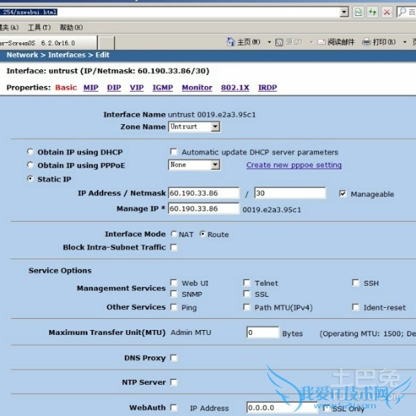416x416 pixels.
Task: Click the green refresh arrows icon
Action: 372,12
